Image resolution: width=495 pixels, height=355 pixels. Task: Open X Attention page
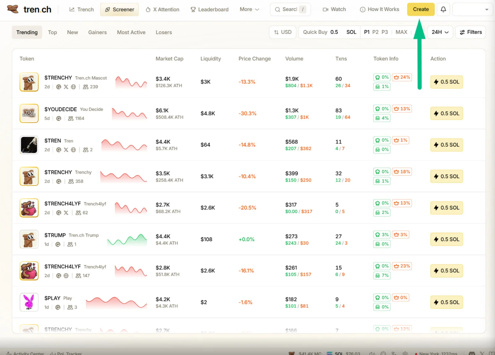tap(162, 9)
